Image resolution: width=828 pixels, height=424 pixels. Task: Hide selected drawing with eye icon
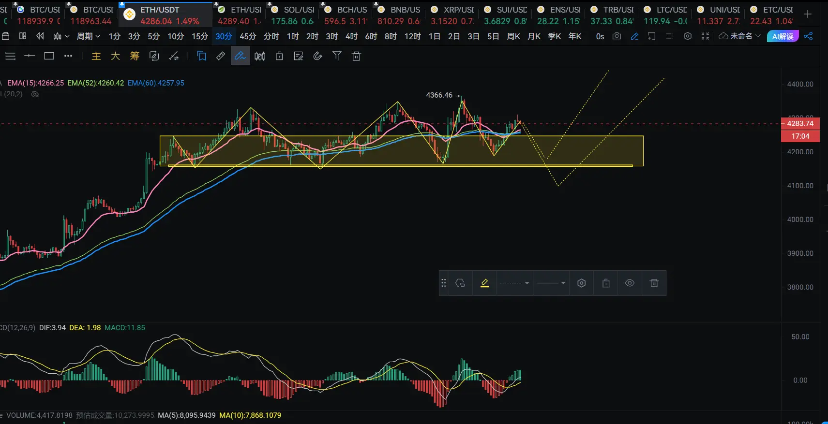pos(630,283)
